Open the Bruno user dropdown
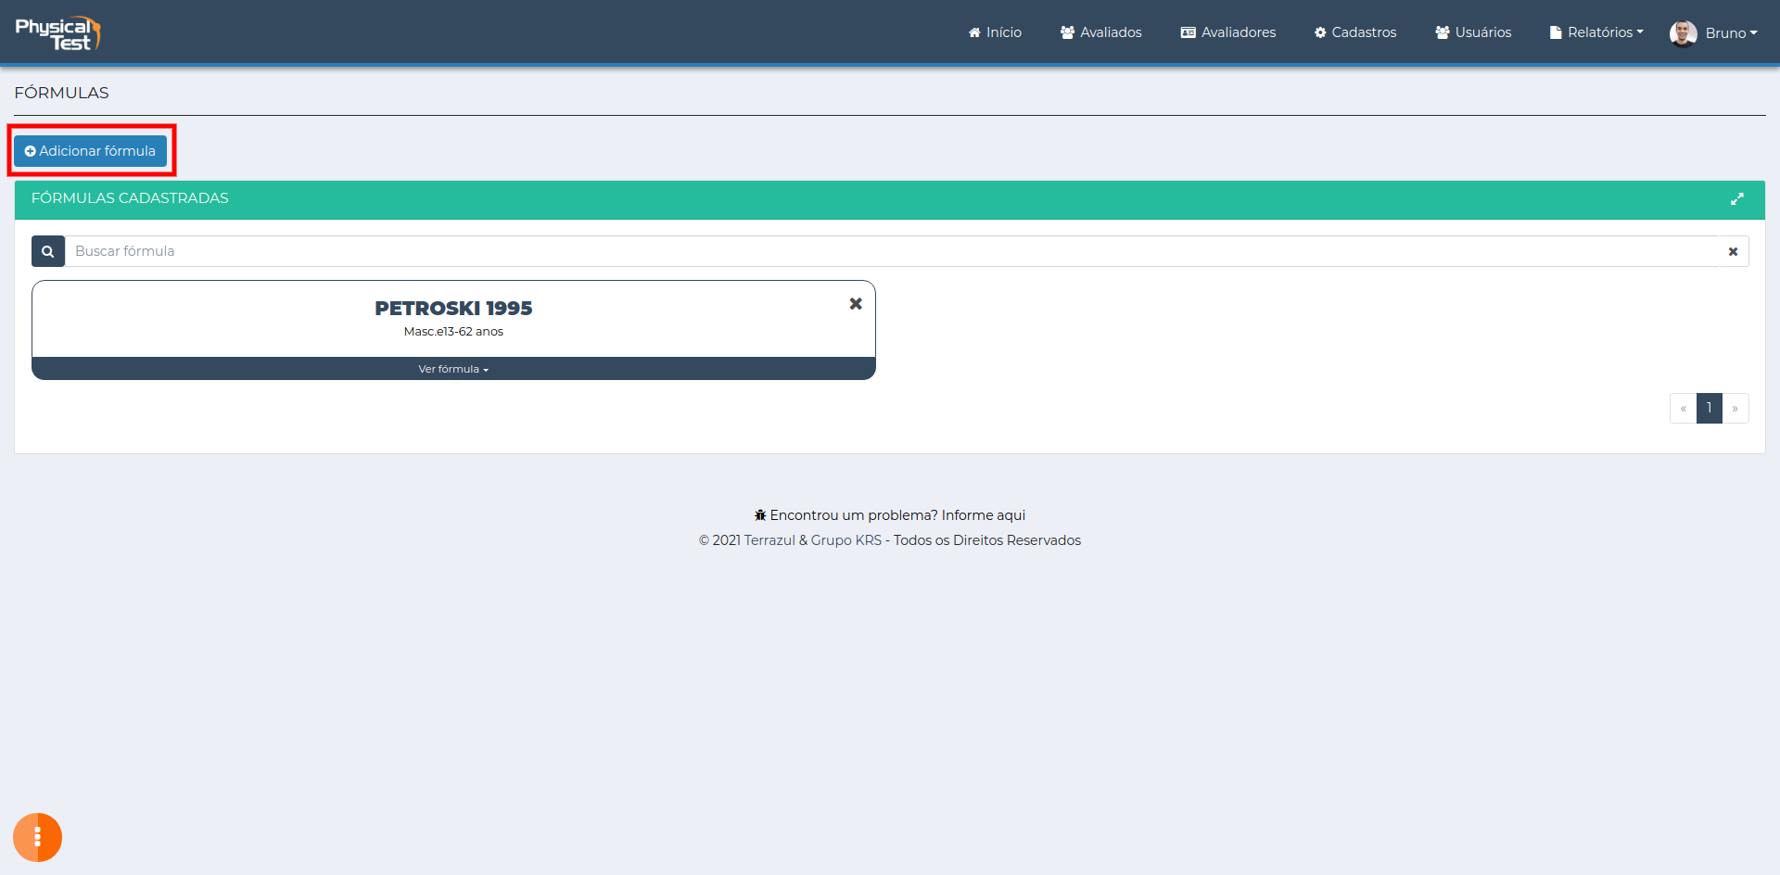 1730,33
